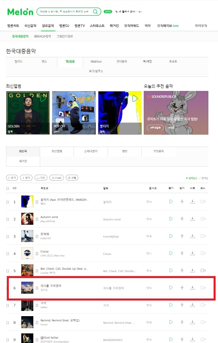Switch to the 최신앨범 list tab
The height and width of the screenshot is (343, 218).
point(57,151)
